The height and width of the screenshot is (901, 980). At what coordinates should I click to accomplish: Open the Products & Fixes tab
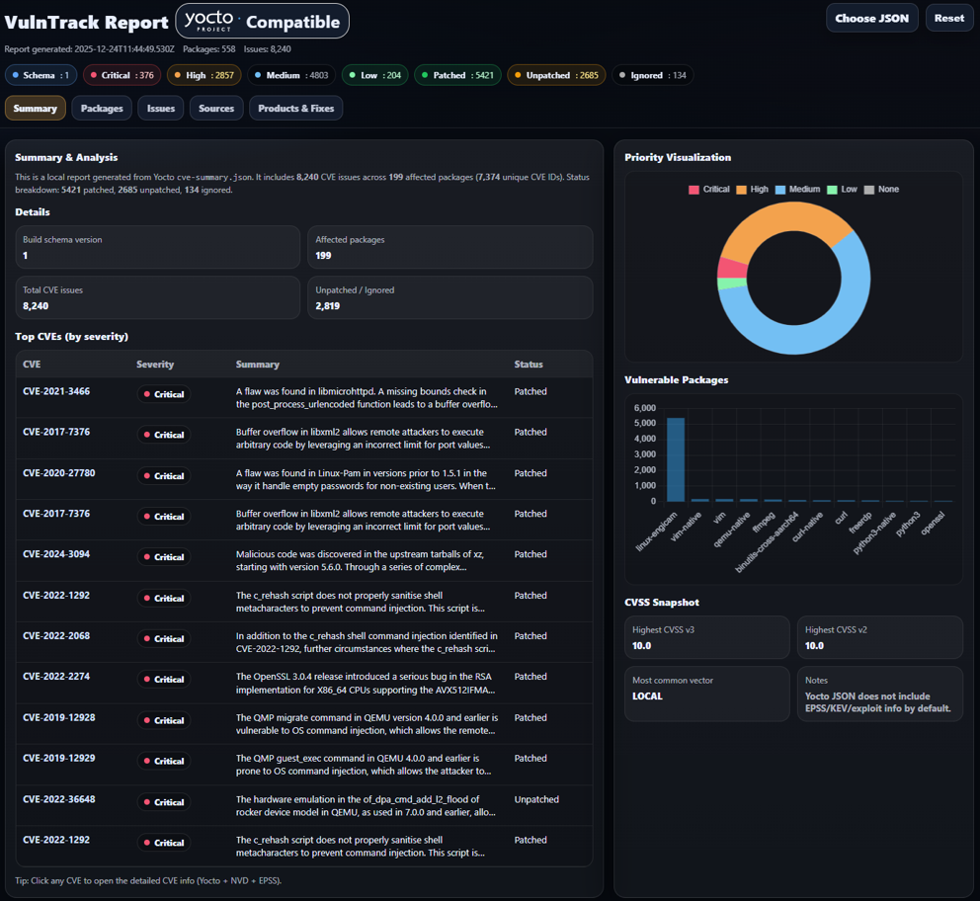click(x=295, y=108)
